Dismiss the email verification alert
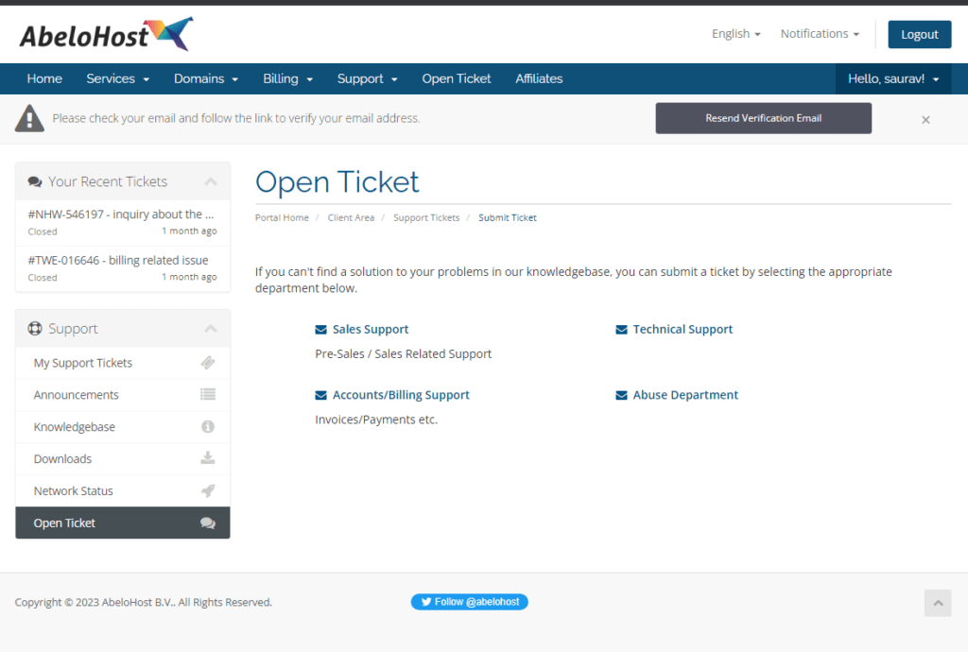Screen dimensions: 968x652 tap(925, 119)
